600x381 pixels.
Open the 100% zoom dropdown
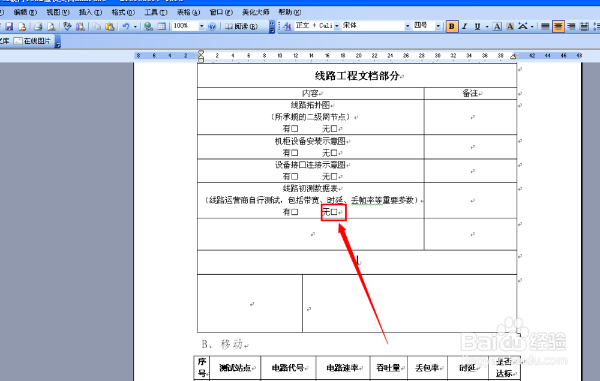(201, 26)
